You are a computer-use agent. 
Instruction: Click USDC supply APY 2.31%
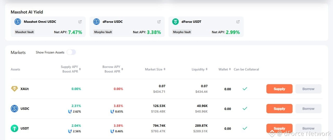point(76,106)
